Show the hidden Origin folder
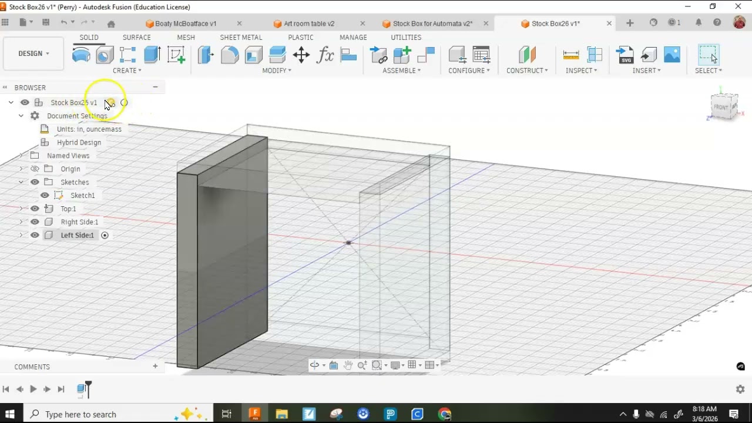 coord(35,169)
